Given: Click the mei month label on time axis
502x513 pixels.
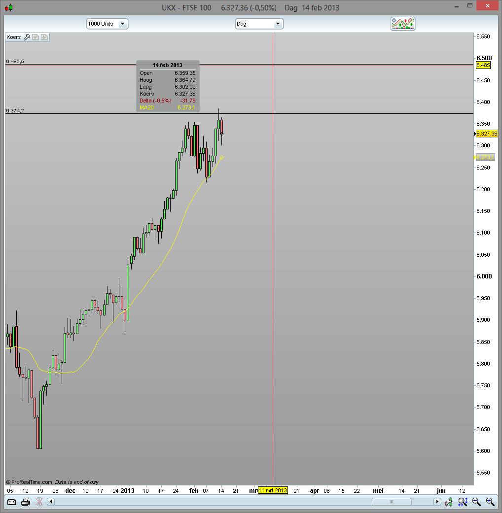Looking at the screenshot, I should [378, 490].
